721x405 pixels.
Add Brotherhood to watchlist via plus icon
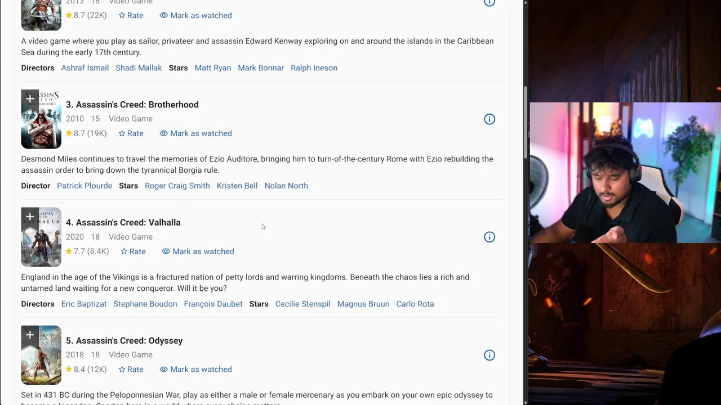[30, 99]
